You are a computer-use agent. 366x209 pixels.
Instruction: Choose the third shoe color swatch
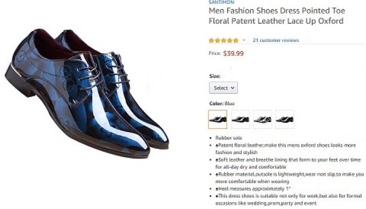pos(263,119)
